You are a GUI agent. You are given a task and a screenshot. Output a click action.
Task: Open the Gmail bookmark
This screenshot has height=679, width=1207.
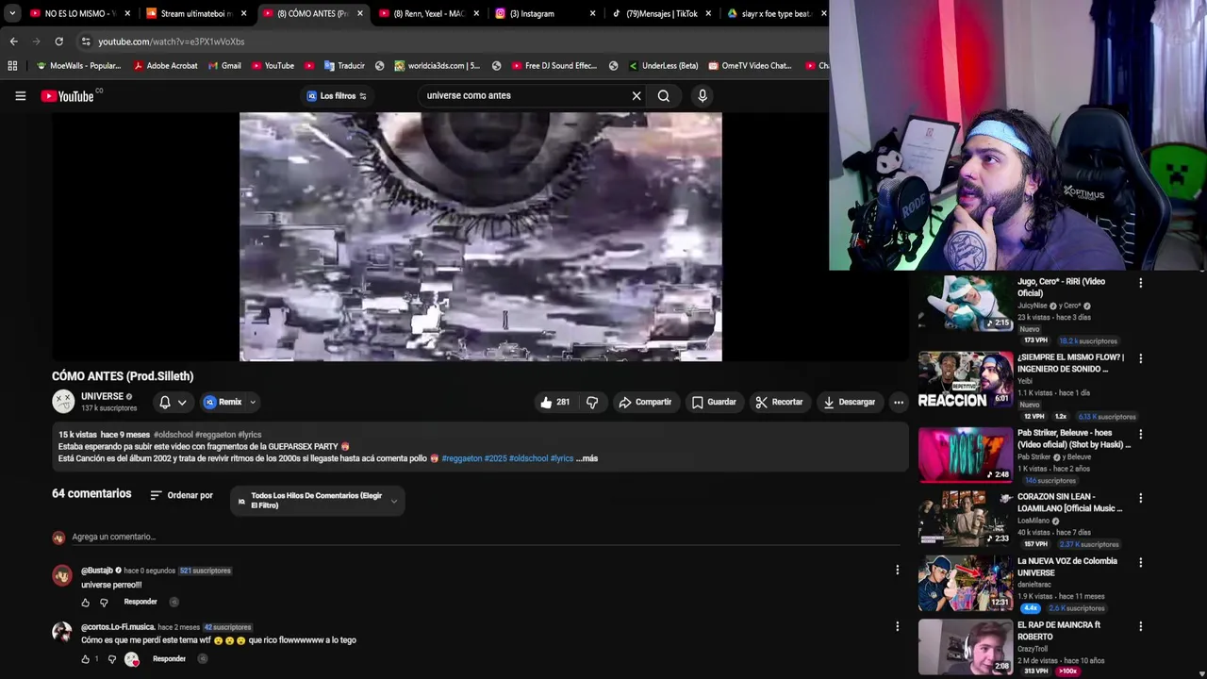223,65
